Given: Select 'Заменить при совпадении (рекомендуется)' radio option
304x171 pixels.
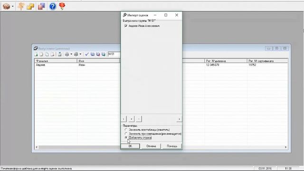Looking at the screenshot, I should tap(126, 134).
